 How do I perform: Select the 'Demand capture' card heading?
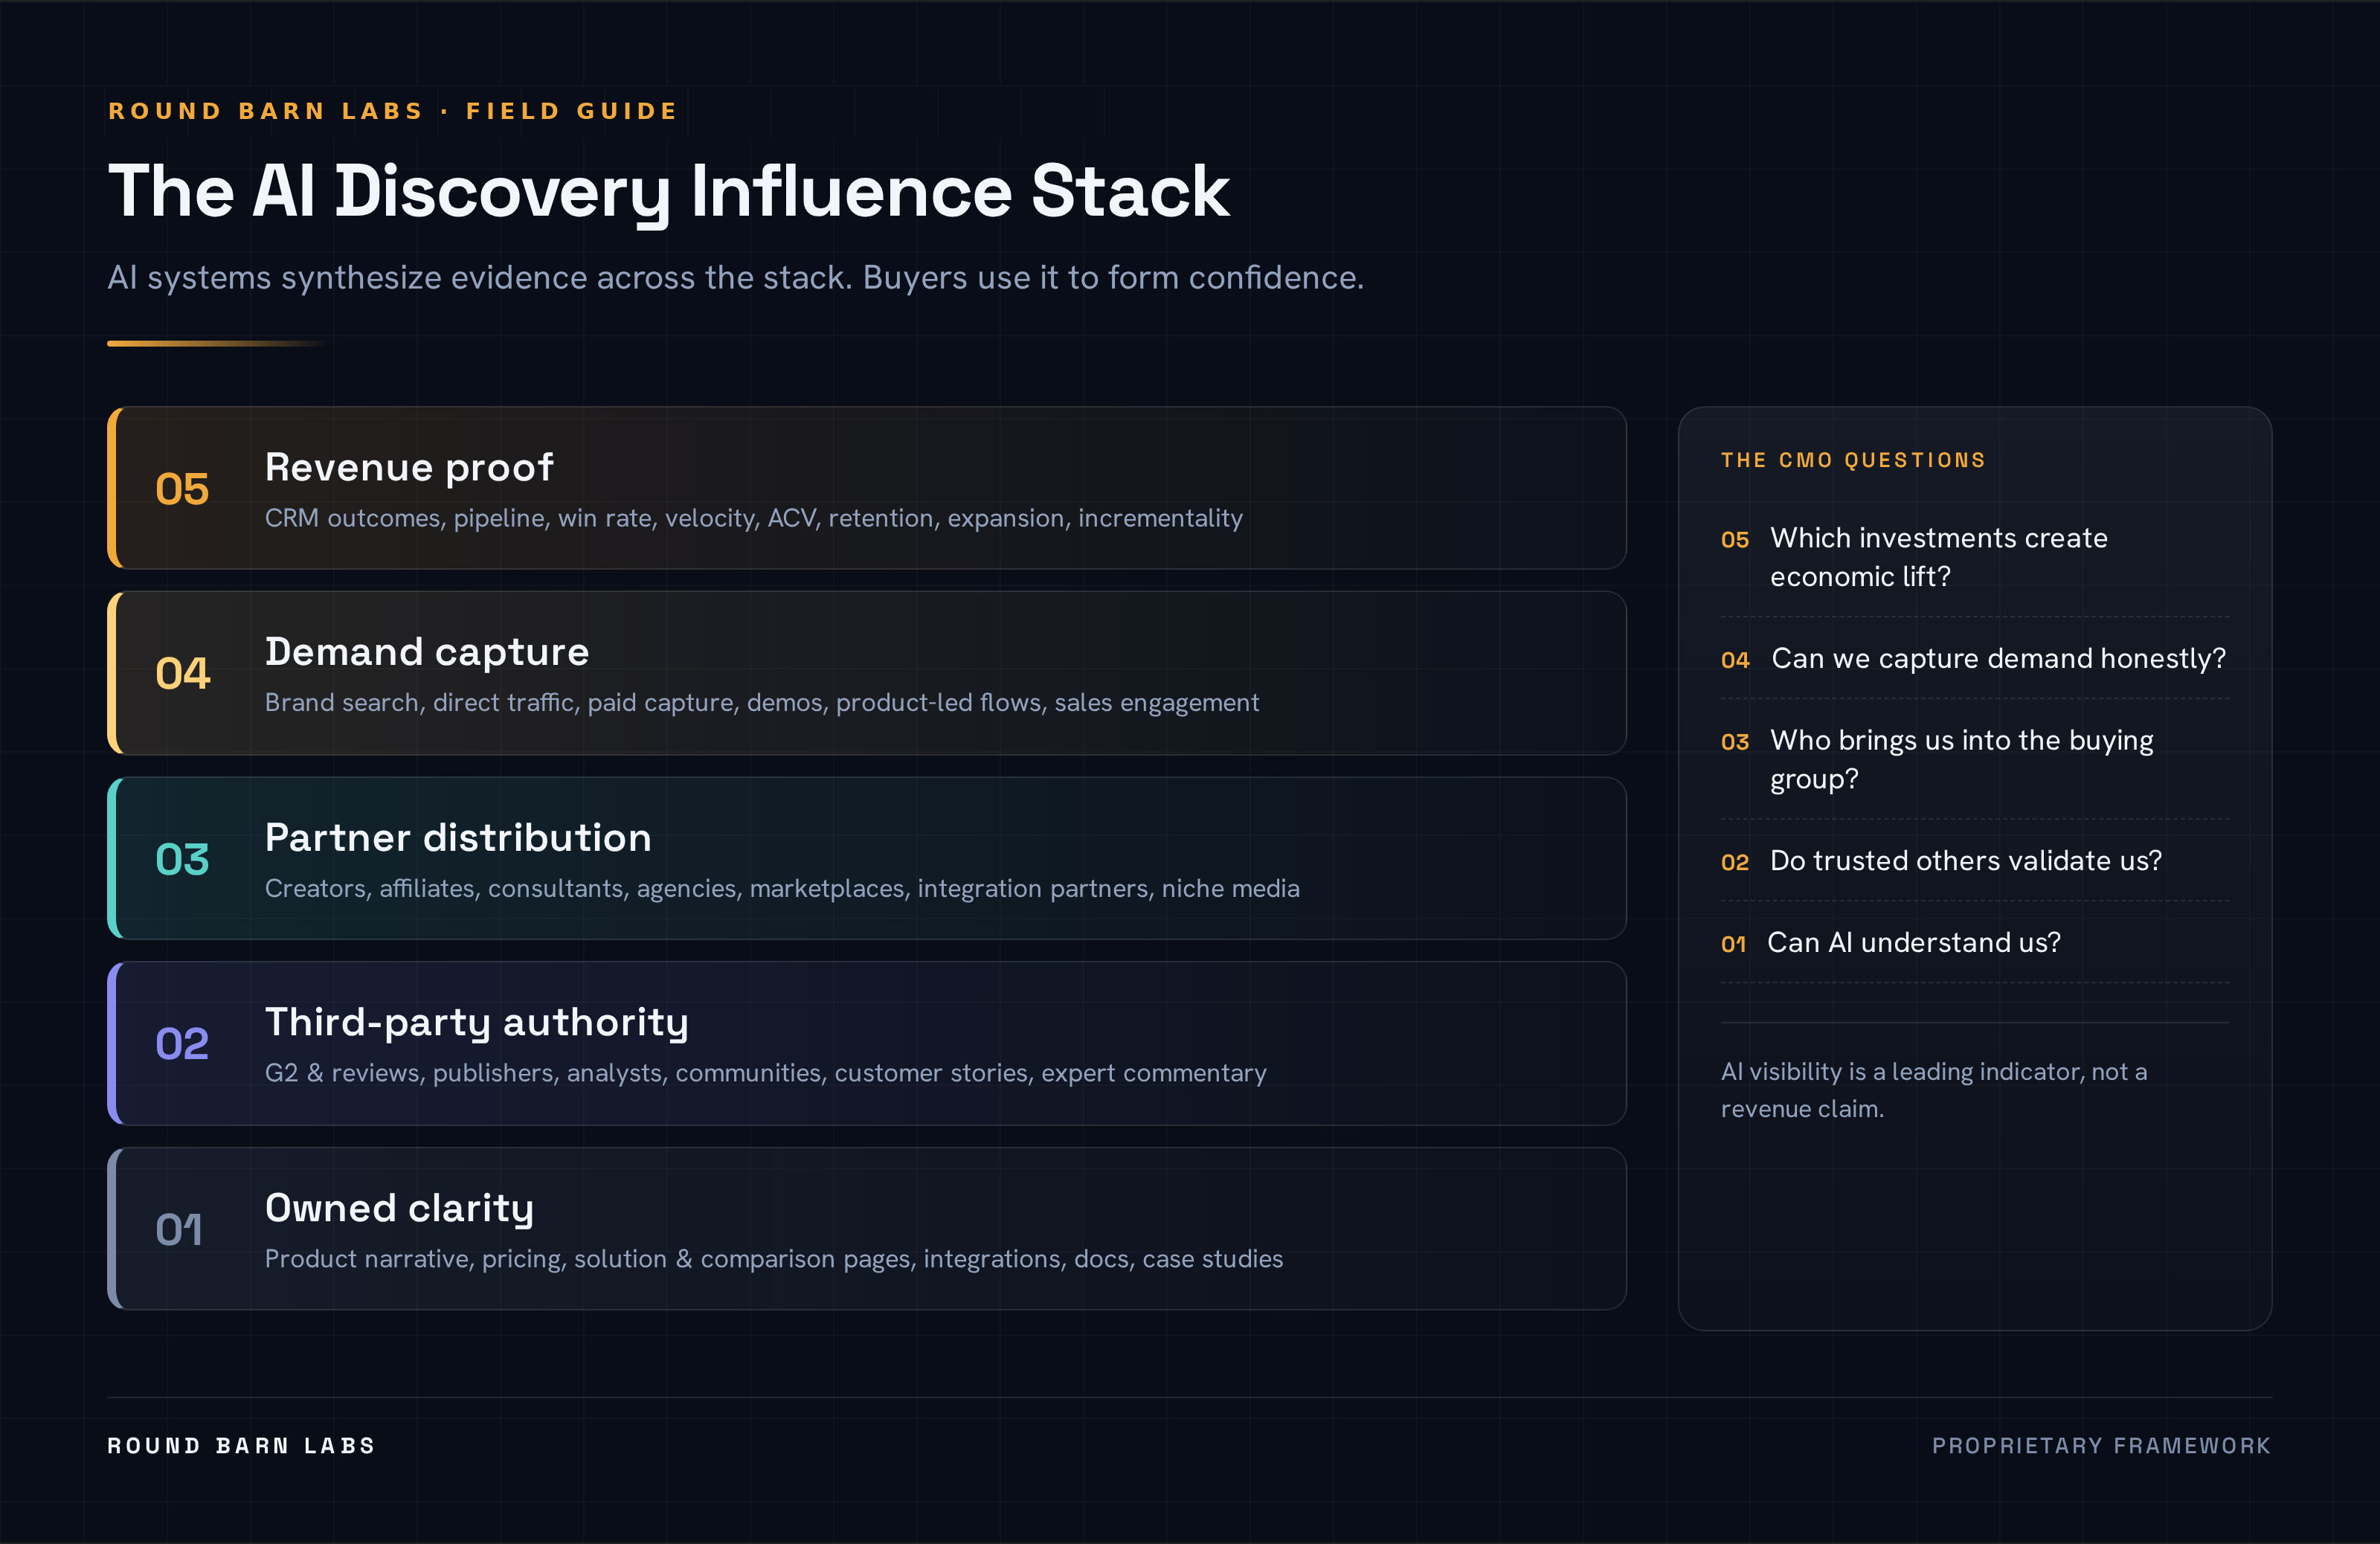(427, 652)
